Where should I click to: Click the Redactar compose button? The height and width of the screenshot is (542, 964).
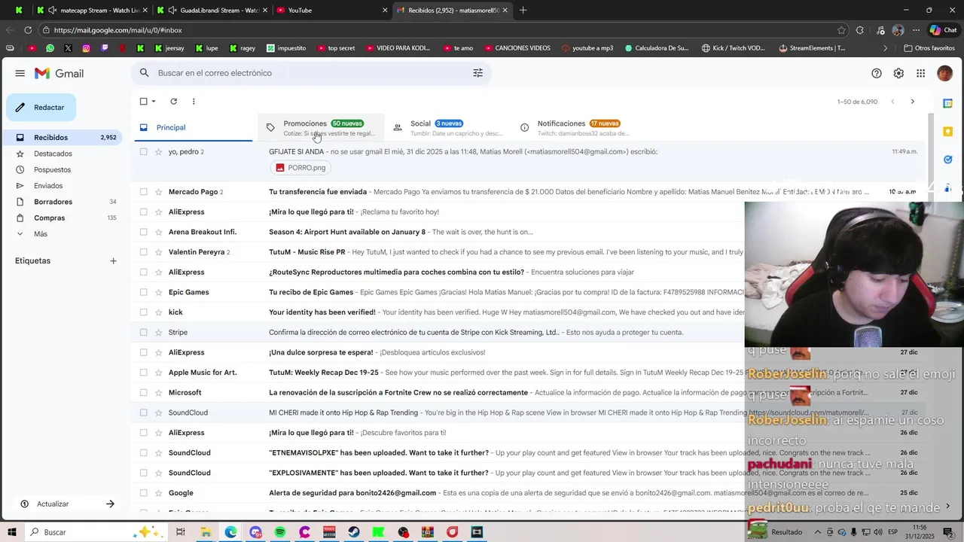[41, 108]
